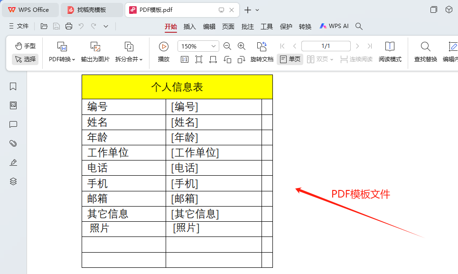Toggle 阅读模式 reading mode

coord(390,52)
